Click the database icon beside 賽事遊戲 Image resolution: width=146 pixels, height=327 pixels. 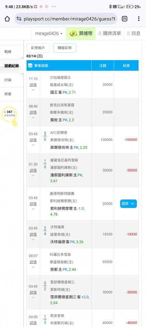pyautogui.click(x=30, y=66)
